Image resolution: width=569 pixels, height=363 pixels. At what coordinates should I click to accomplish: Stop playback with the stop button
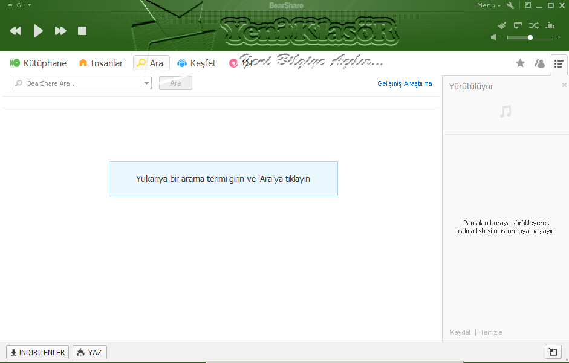82,31
